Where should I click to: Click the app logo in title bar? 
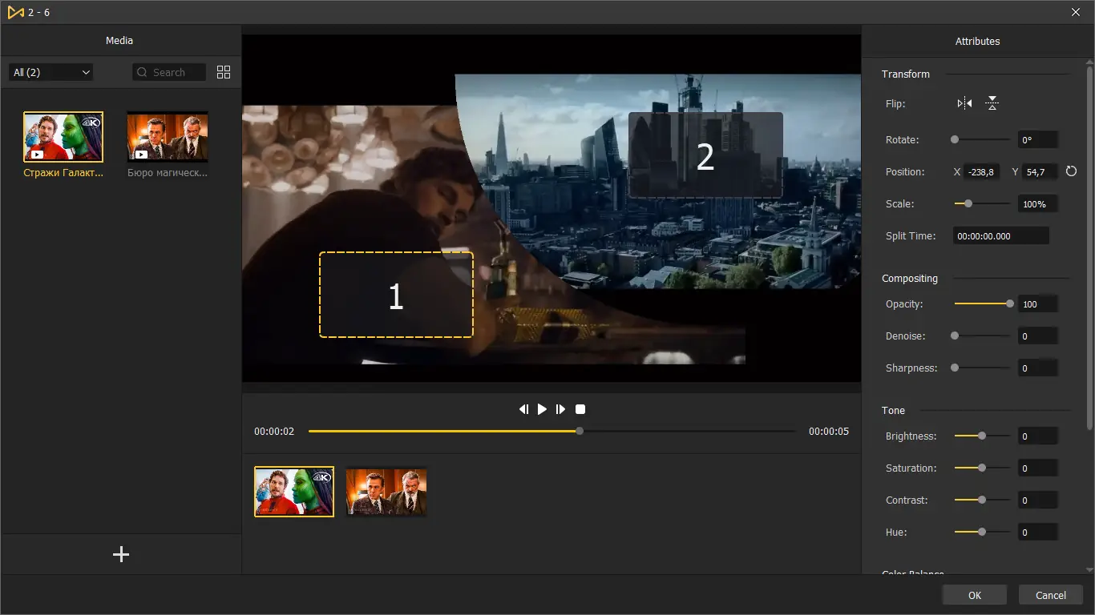coord(15,12)
